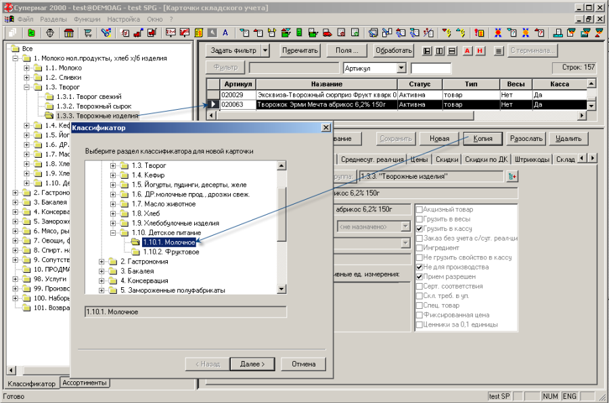Click the Далее > button
Screen dimensions: 609x403
coord(252,364)
